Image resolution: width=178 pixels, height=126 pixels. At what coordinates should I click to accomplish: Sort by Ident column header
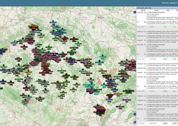pyautogui.click(x=143, y=10)
